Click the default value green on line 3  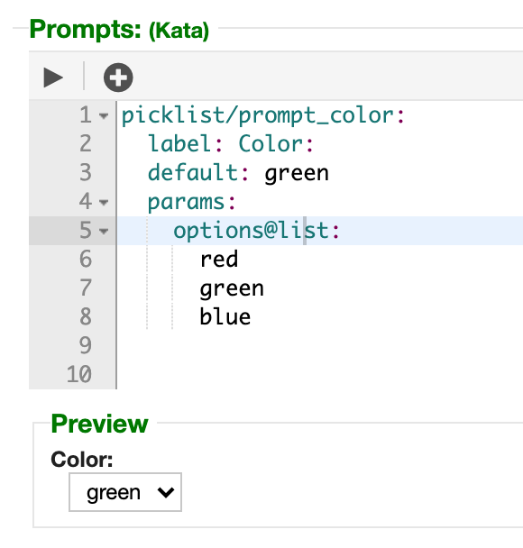click(x=297, y=173)
